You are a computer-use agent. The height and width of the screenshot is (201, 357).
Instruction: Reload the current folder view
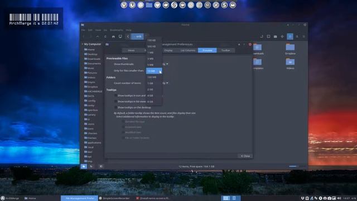(105, 36)
